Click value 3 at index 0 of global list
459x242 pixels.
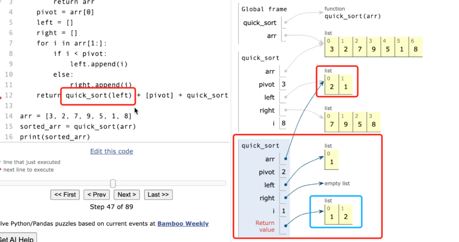(331, 49)
